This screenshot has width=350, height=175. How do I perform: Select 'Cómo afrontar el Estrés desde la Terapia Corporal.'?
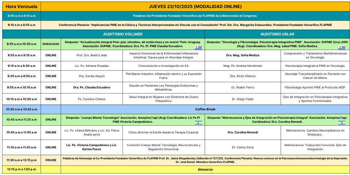(163, 132)
